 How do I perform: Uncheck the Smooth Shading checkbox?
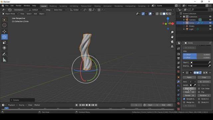tap(184, 99)
